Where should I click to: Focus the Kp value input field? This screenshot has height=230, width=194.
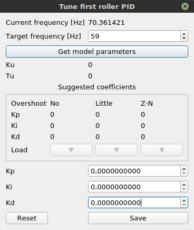pyautogui.click(x=134, y=171)
